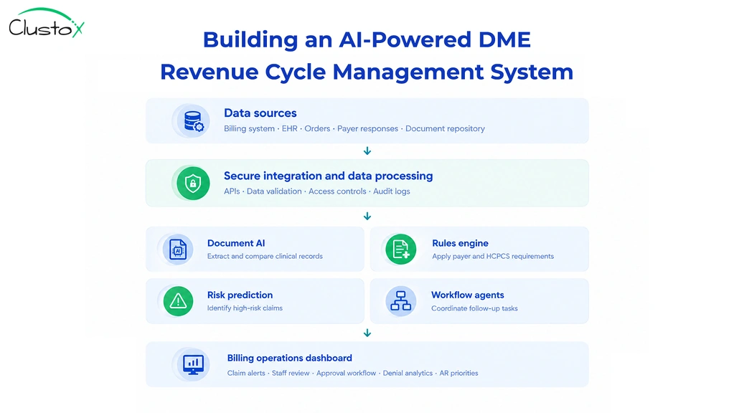The width and height of the screenshot is (734, 413).
Task: Click "EHR" in the Data sources list
Action: 289,128
